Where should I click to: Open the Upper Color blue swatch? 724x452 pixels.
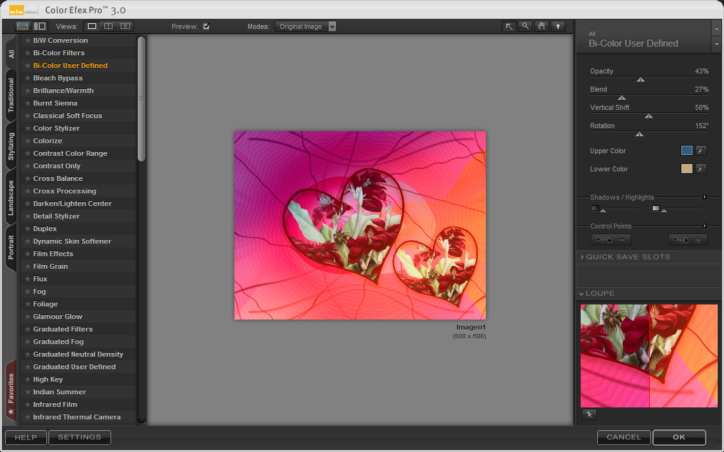pos(686,151)
